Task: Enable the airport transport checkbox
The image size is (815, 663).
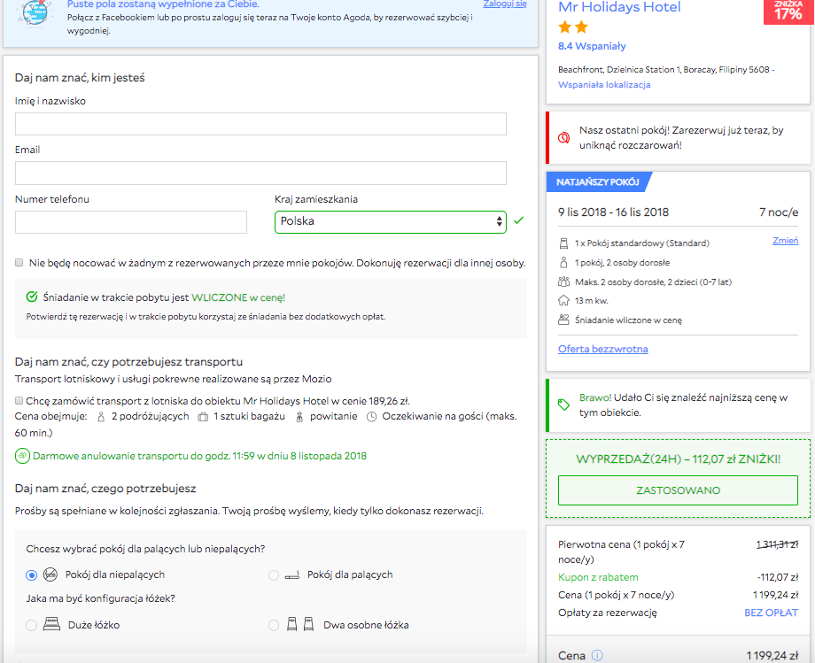Action: click(x=19, y=401)
